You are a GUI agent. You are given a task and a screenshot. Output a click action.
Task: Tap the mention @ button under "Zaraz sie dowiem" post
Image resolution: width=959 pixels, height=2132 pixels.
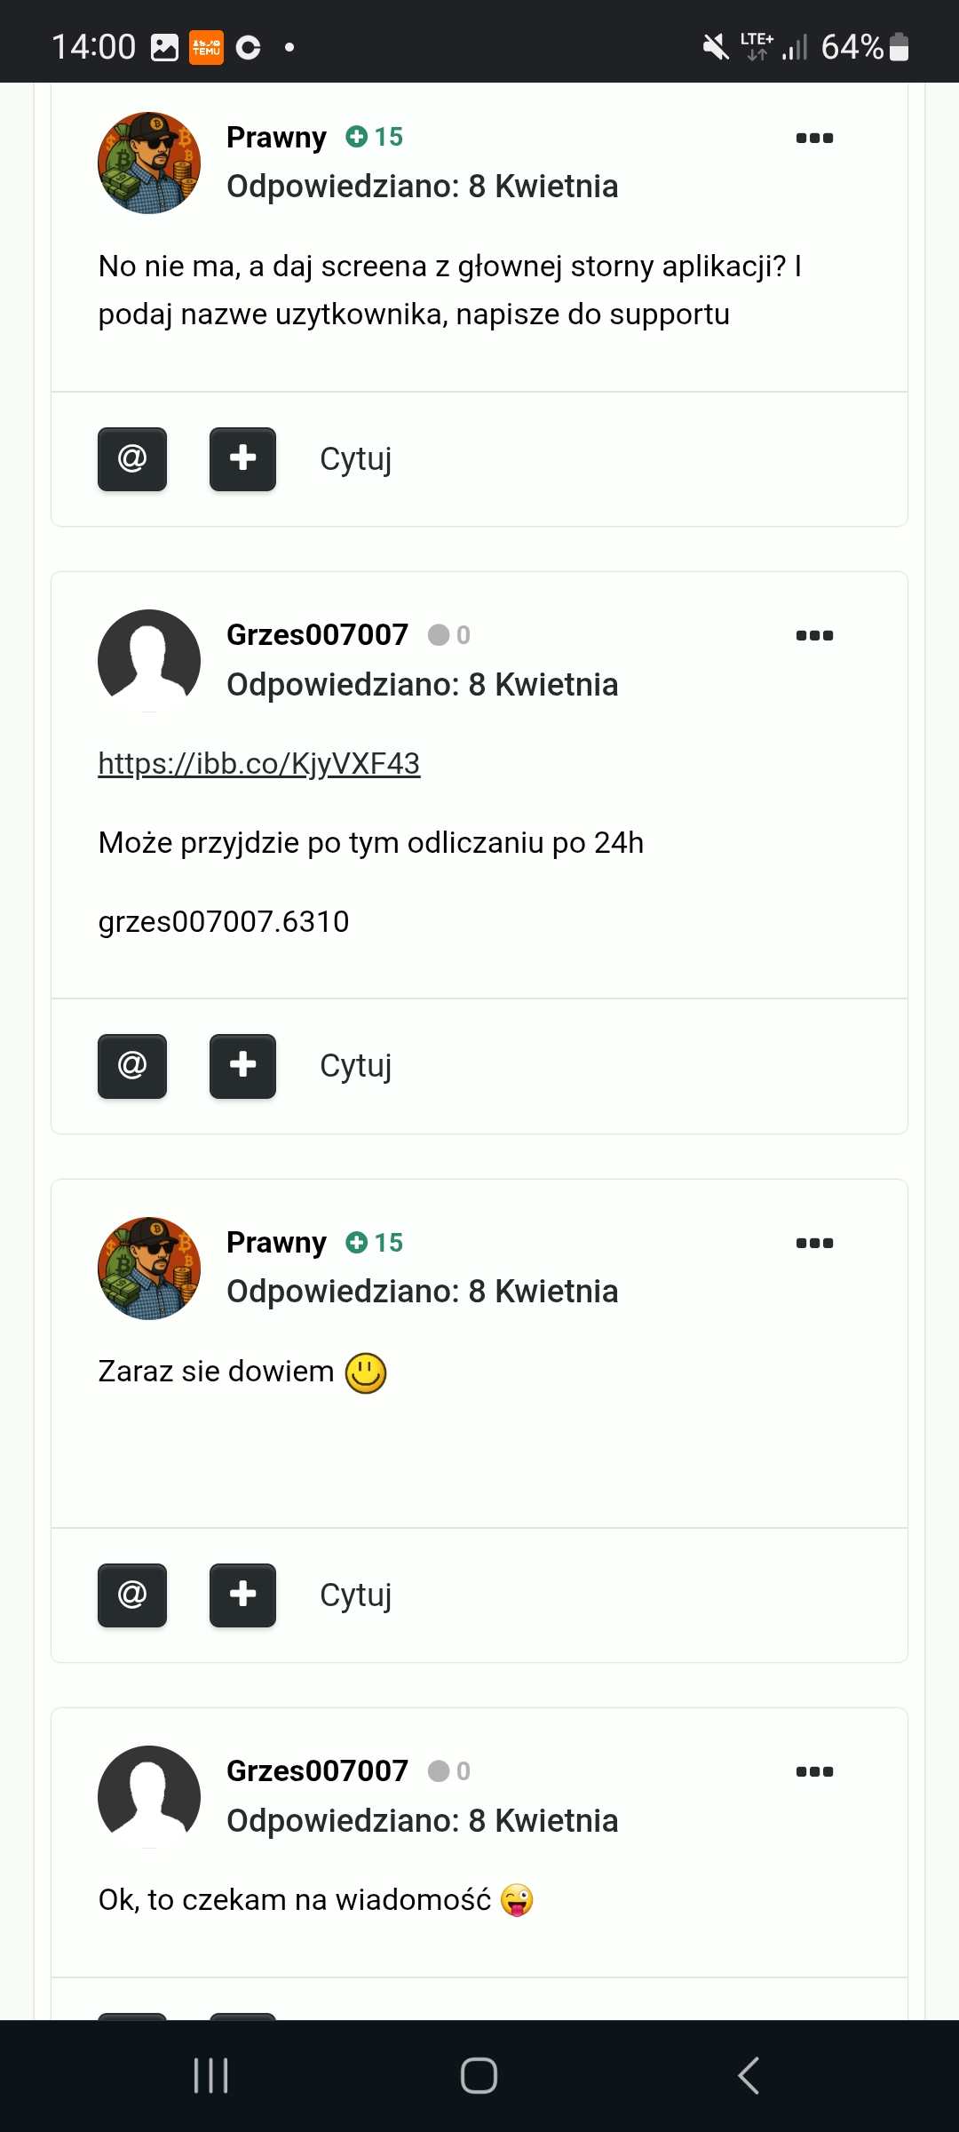[x=132, y=1595]
